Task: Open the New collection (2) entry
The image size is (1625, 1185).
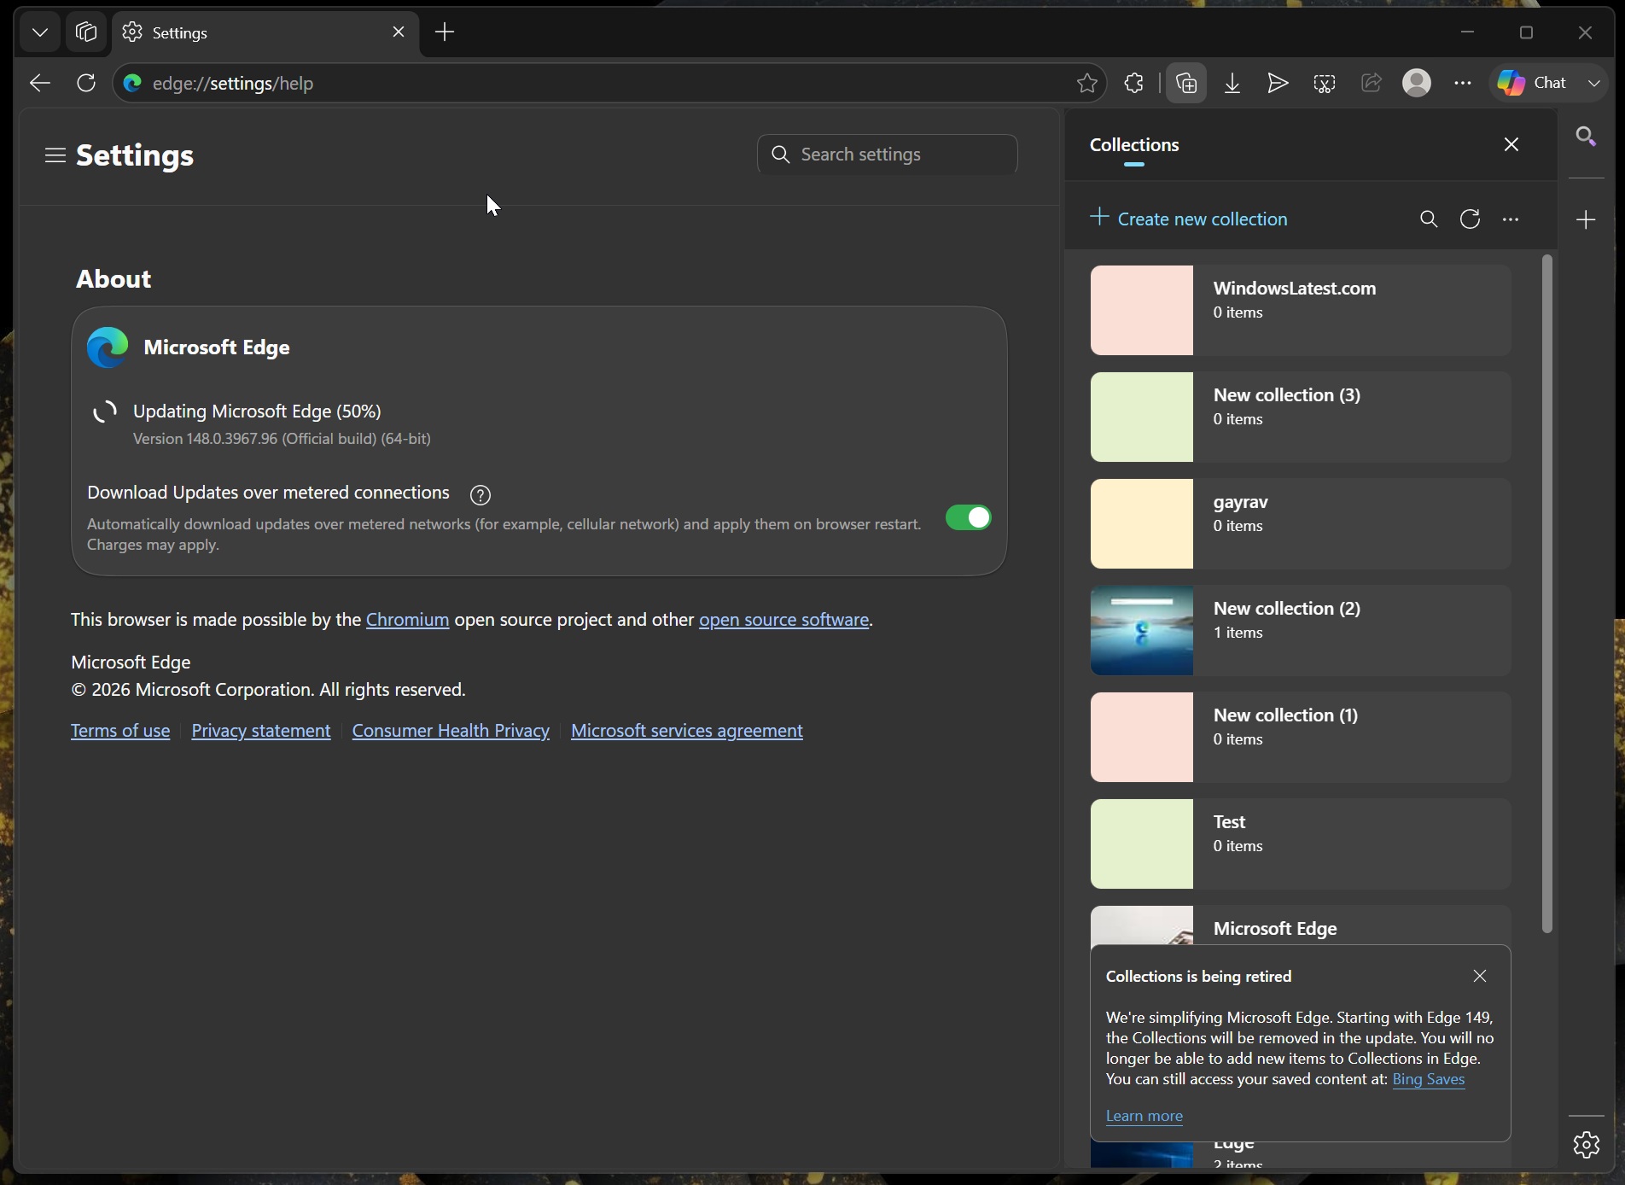Action: (x=1301, y=631)
